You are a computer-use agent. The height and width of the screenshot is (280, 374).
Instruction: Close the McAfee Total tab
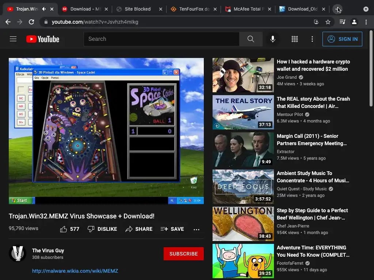coord(269,9)
